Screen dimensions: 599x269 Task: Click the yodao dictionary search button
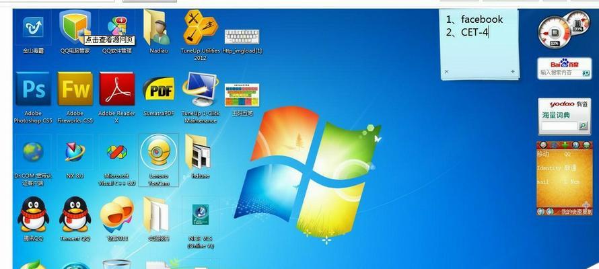(x=583, y=125)
